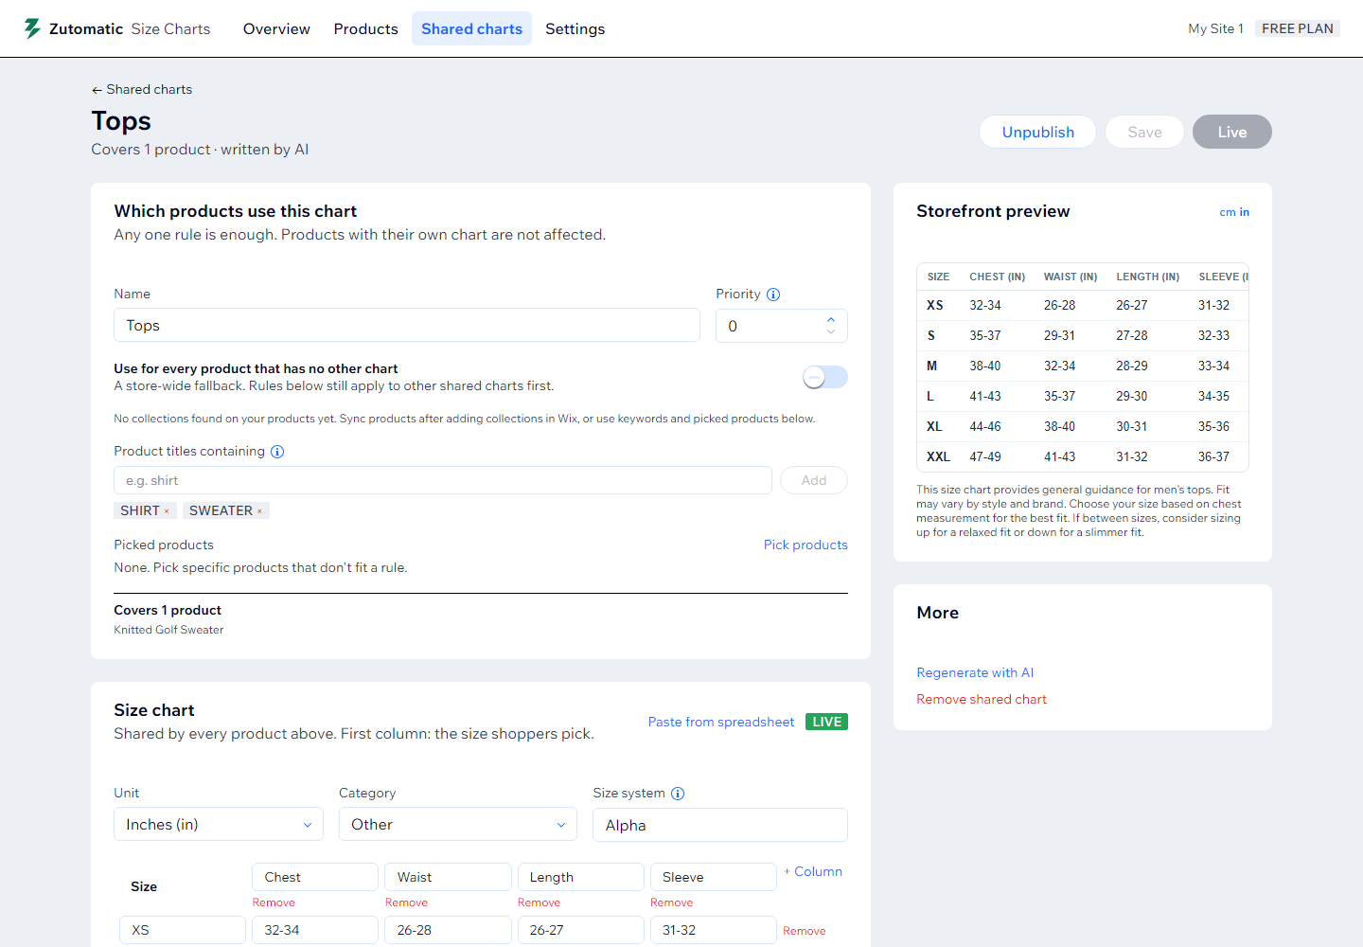
Task: Edit the Chest column header field
Action: tap(315, 877)
